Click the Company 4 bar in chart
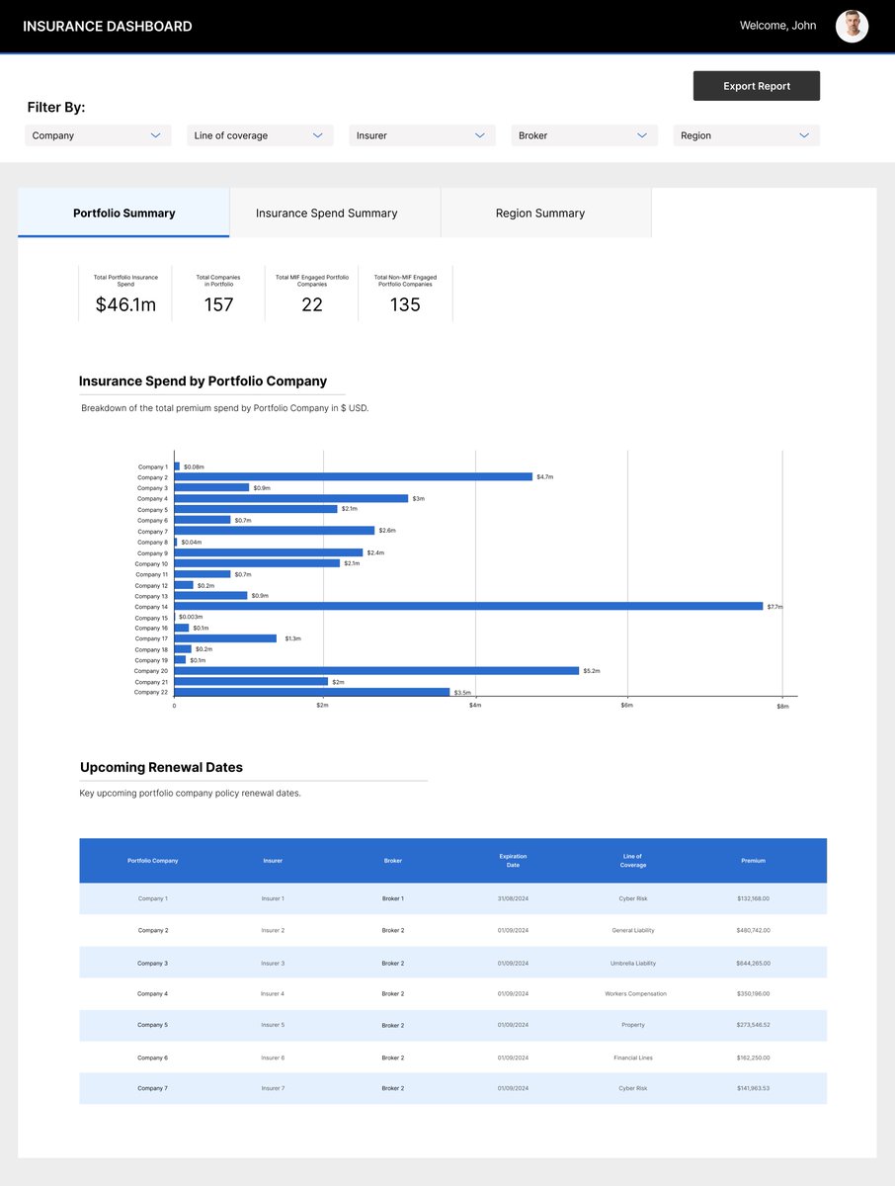Viewport: 895px width, 1186px height. coord(291,498)
